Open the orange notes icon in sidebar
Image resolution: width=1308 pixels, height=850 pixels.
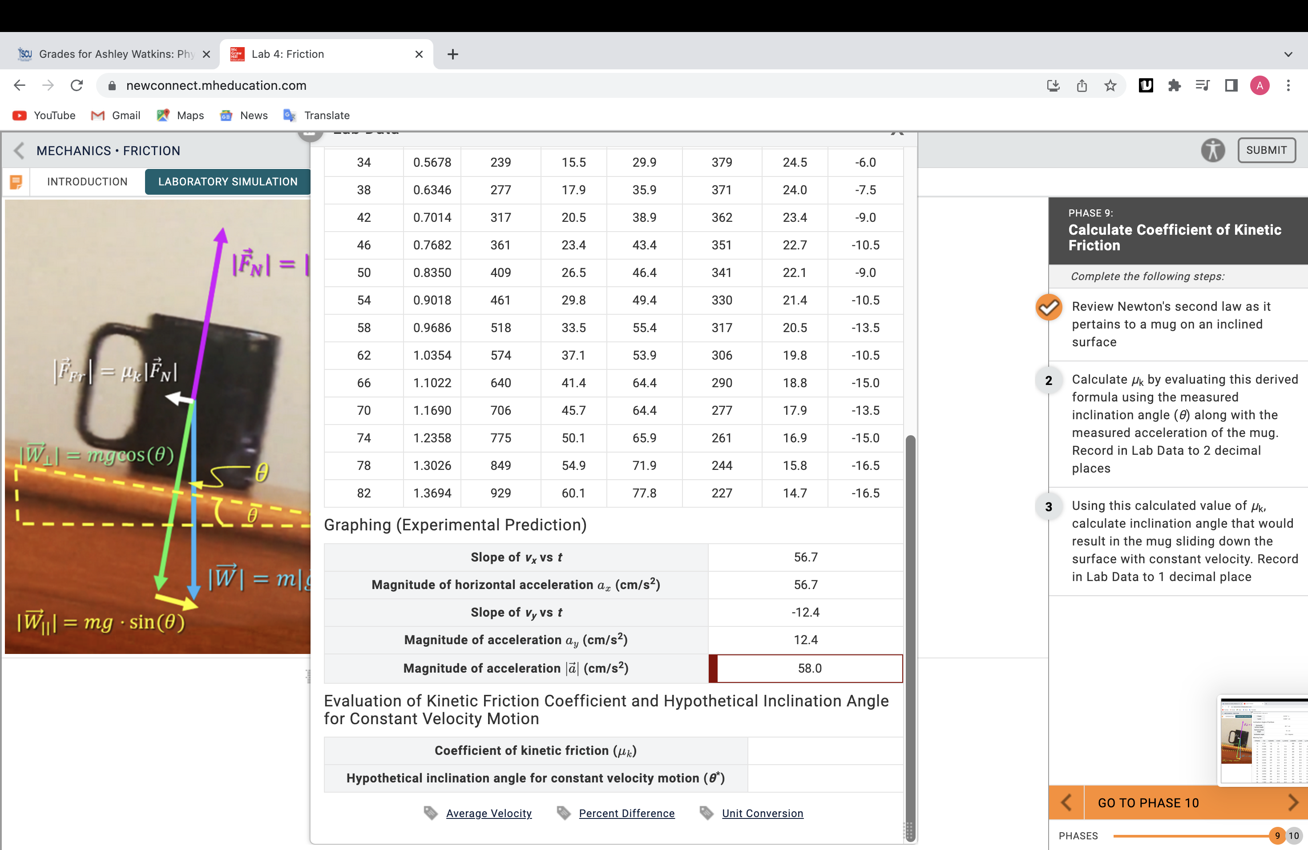(x=16, y=181)
